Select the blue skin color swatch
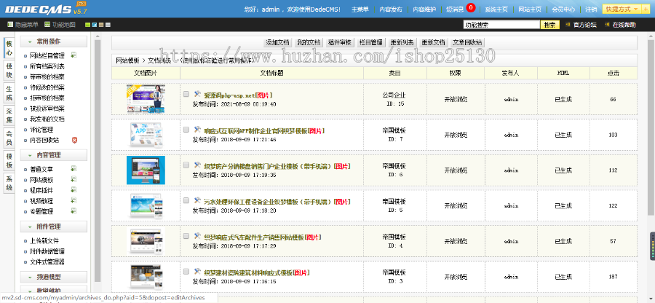Viewport: 655px width, 303px height. point(94,25)
